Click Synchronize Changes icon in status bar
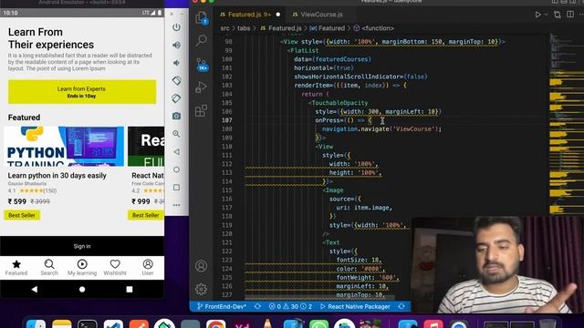This screenshot has height=328, width=584. coord(257,307)
